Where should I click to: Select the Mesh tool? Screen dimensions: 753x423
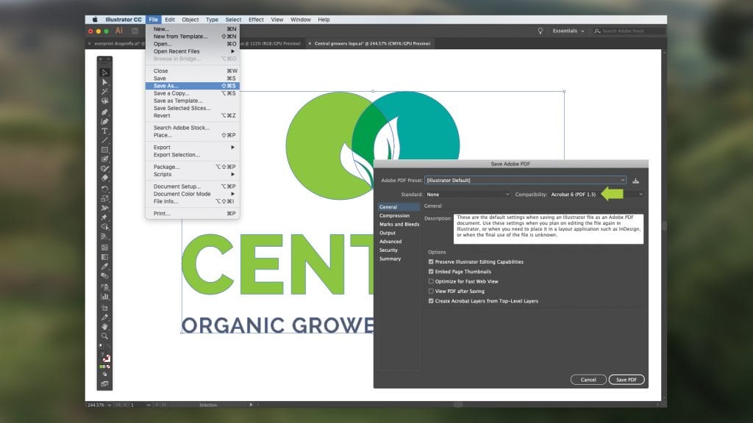(x=104, y=247)
